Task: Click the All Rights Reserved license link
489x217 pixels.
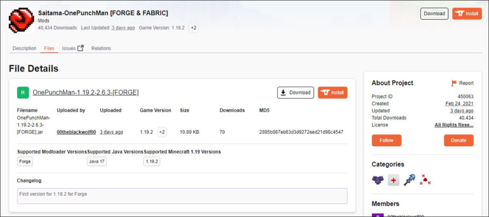Action: tap(454, 125)
